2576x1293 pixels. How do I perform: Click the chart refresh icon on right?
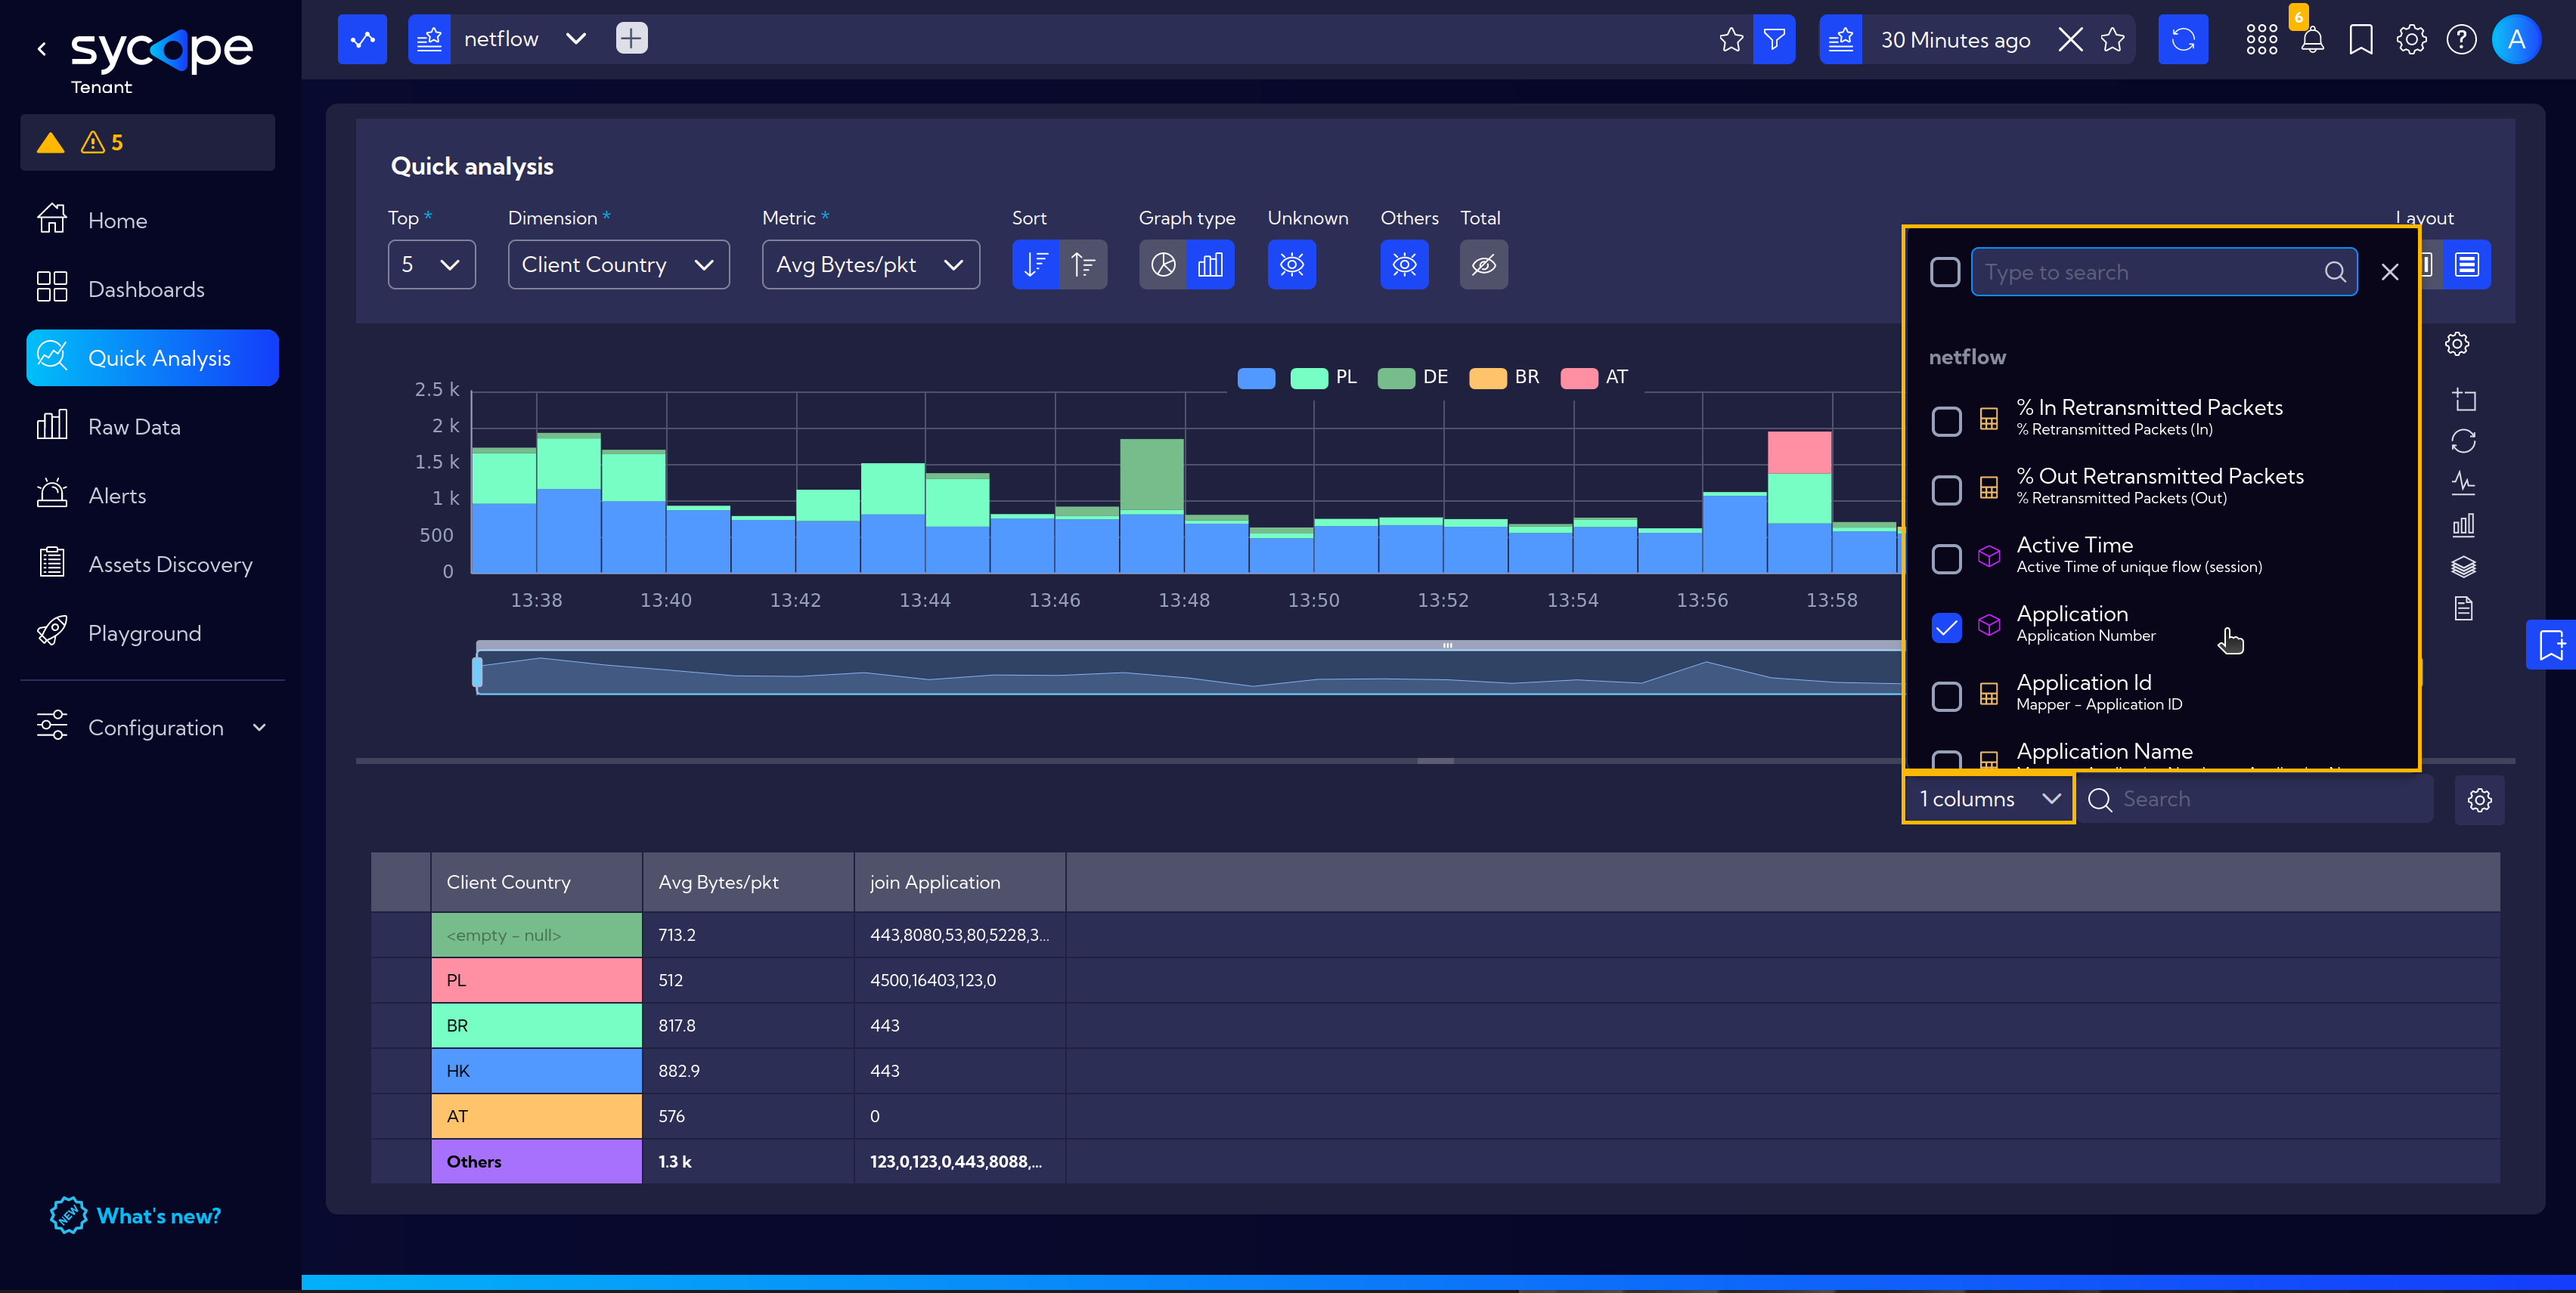click(2464, 441)
